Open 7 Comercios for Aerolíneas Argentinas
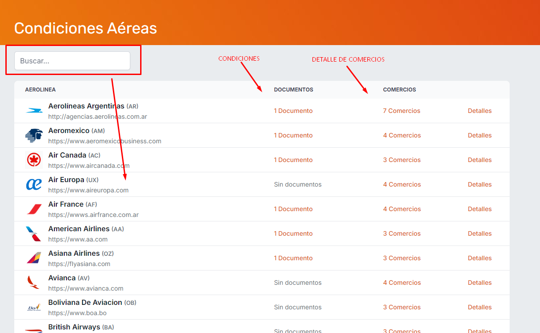 [x=401, y=111]
